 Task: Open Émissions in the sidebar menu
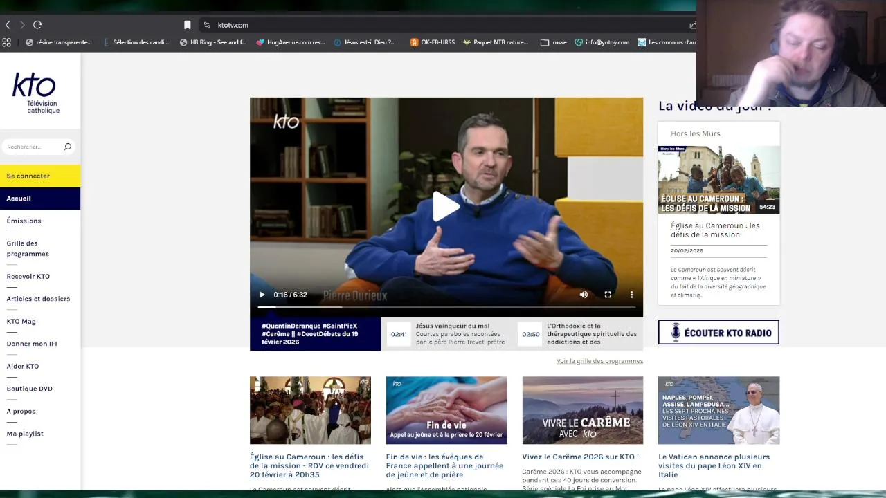coord(24,221)
